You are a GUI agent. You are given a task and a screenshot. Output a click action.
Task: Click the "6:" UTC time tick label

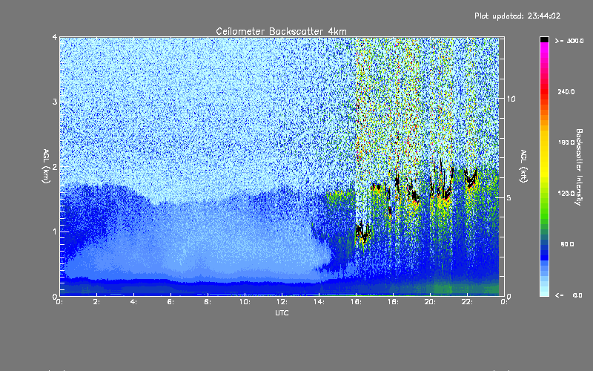tap(171, 302)
